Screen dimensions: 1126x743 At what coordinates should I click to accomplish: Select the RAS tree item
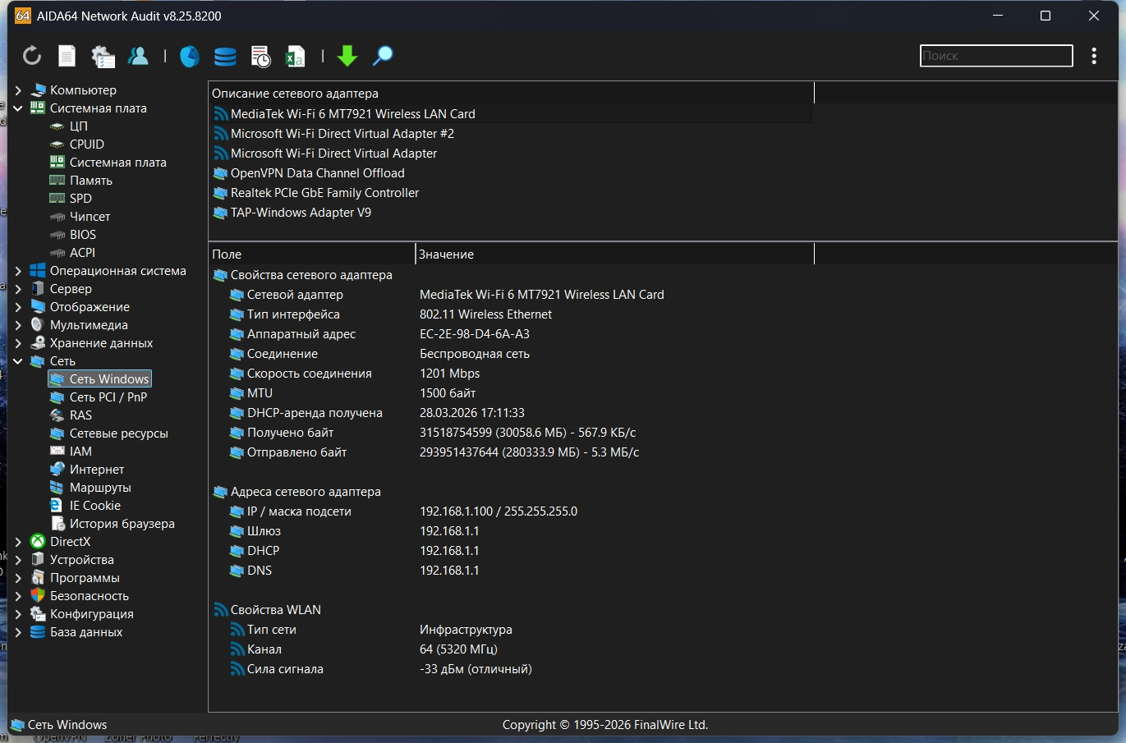click(x=80, y=415)
